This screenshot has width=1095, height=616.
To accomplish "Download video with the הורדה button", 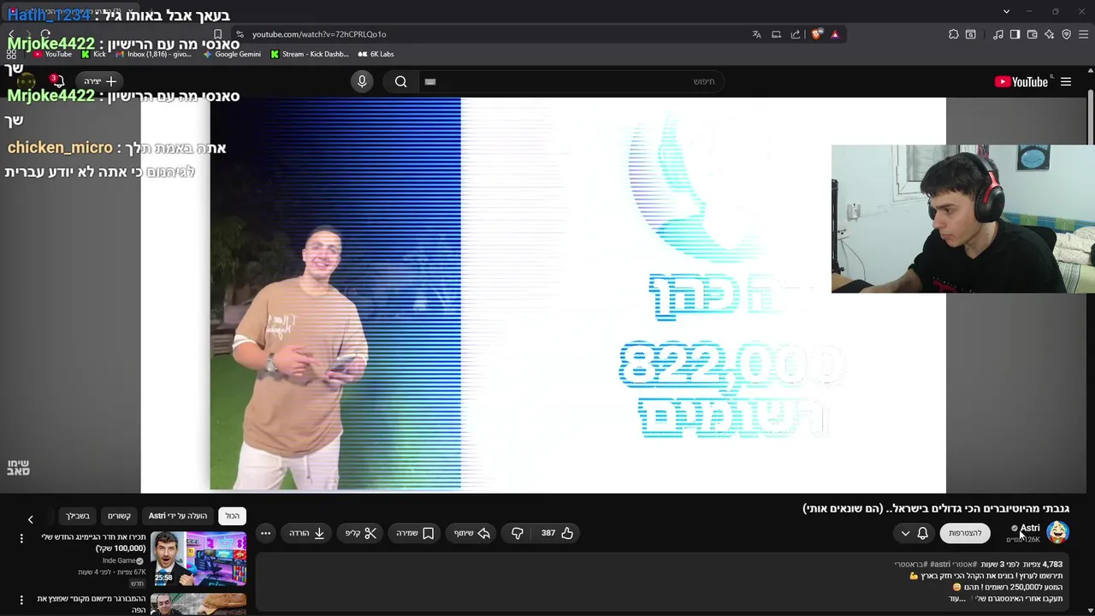I will 307,533.
